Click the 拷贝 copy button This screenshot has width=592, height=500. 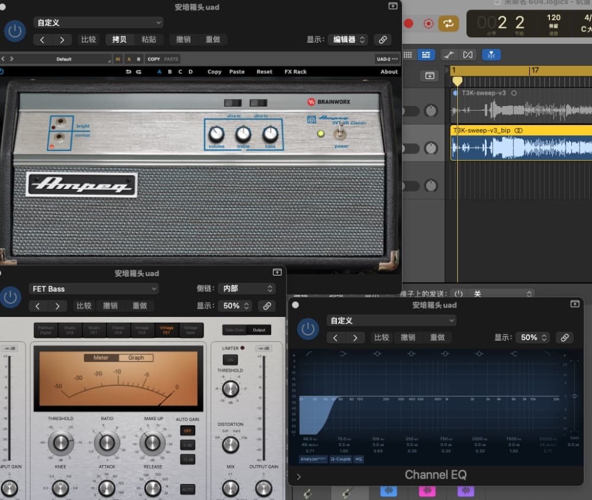119,39
